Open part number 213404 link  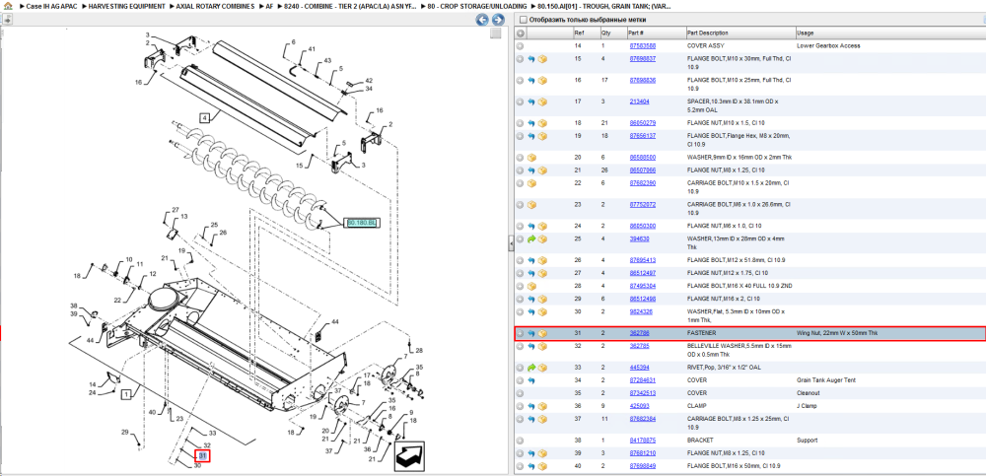(640, 102)
